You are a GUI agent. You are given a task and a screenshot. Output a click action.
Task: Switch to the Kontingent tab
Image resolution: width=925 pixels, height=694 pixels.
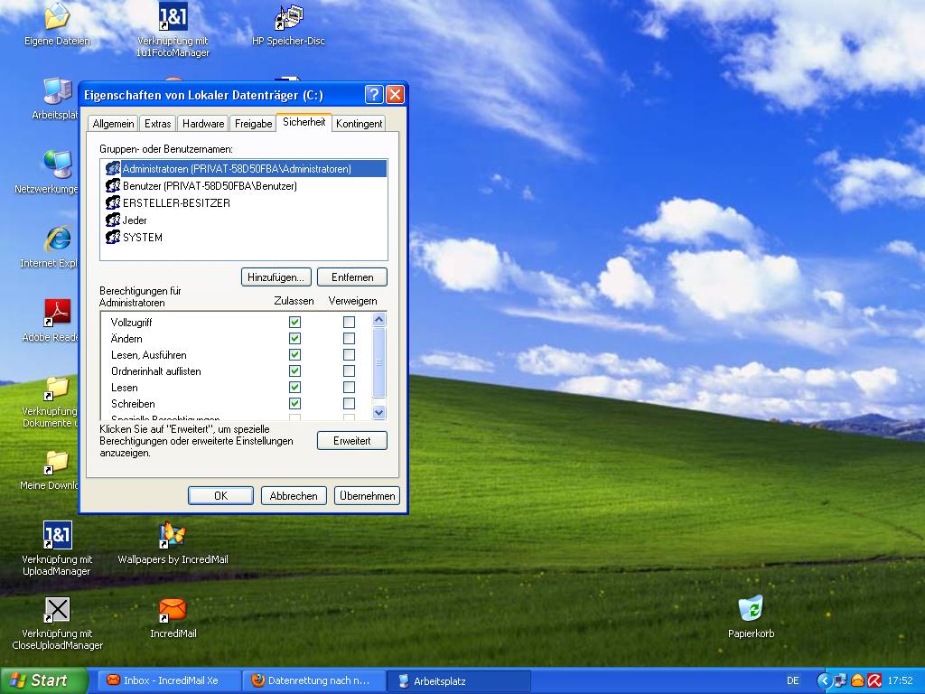pos(359,123)
